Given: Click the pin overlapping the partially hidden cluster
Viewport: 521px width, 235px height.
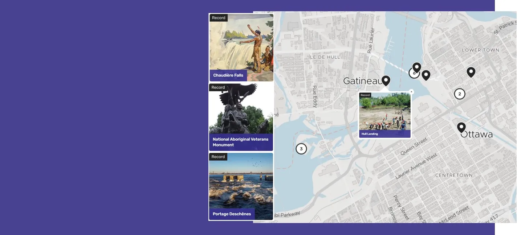Looking at the screenshot, I should 417,67.
